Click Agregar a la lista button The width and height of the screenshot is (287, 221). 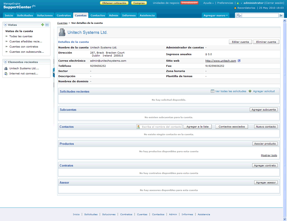tap(197, 127)
